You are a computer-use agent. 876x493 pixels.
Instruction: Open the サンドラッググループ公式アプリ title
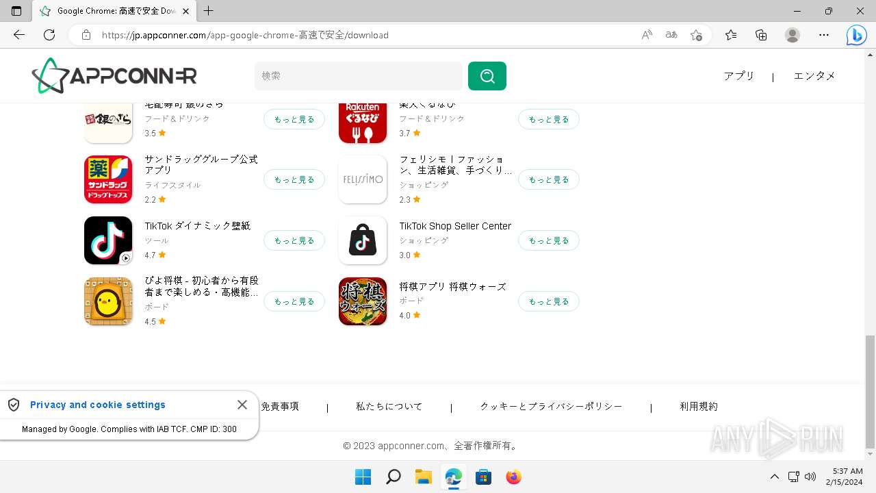point(201,164)
